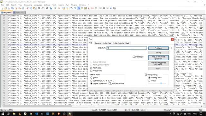206x116 pixels.
Task: Click the Redo toolbar icon
Action: tap(42, 8)
